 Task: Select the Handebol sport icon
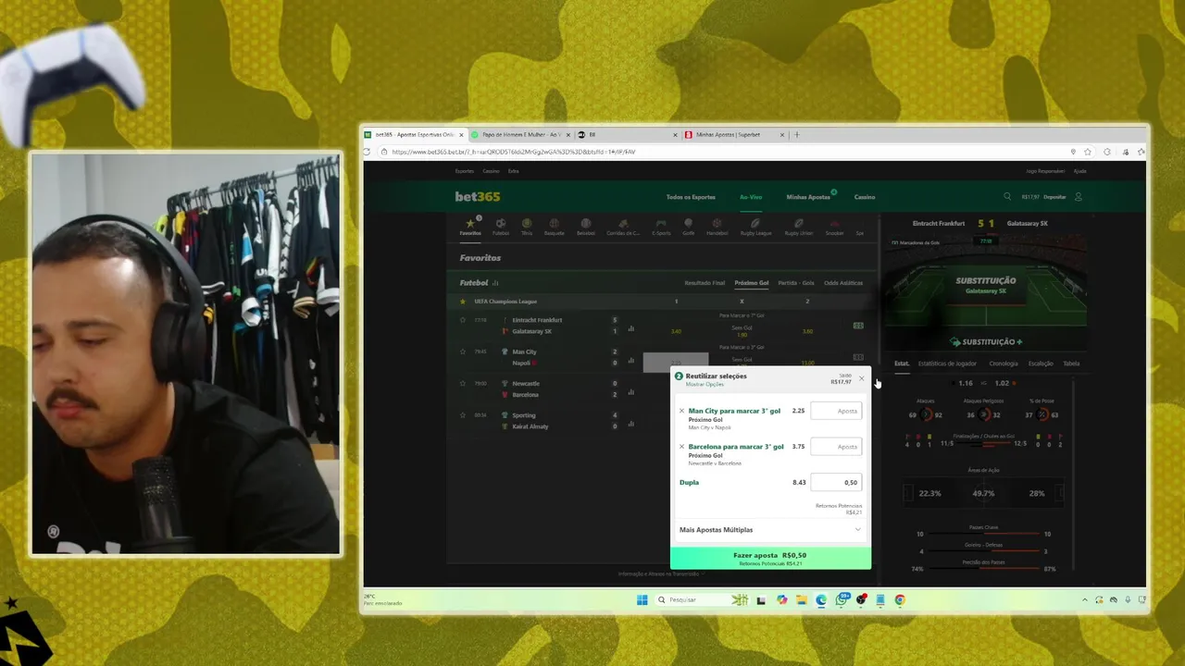click(717, 227)
